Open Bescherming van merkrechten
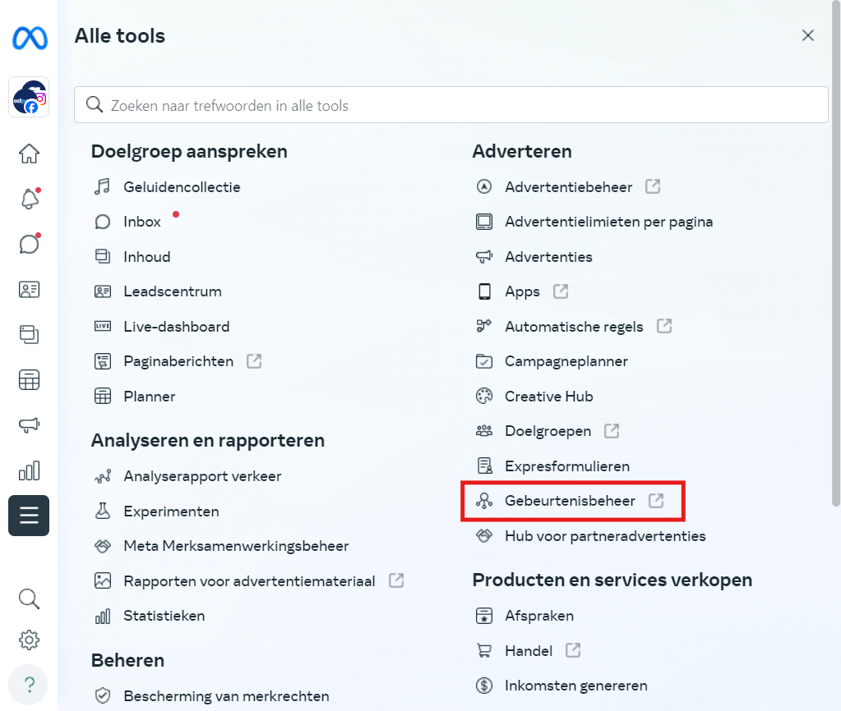The width and height of the screenshot is (841, 711). [226, 696]
